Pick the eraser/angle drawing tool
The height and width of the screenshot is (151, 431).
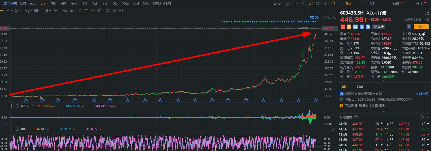80,11
